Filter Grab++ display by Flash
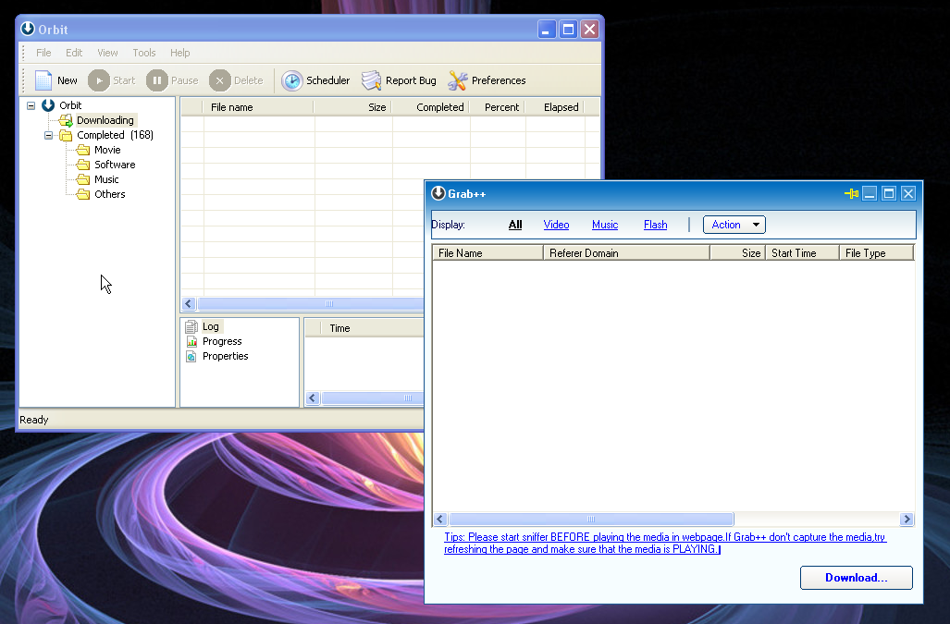This screenshot has width=950, height=624. (x=655, y=225)
